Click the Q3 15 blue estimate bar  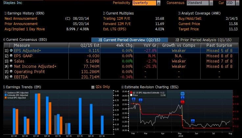coord(80,116)
